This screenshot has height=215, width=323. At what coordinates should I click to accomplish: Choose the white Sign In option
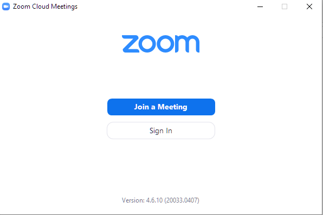(x=161, y=131)
